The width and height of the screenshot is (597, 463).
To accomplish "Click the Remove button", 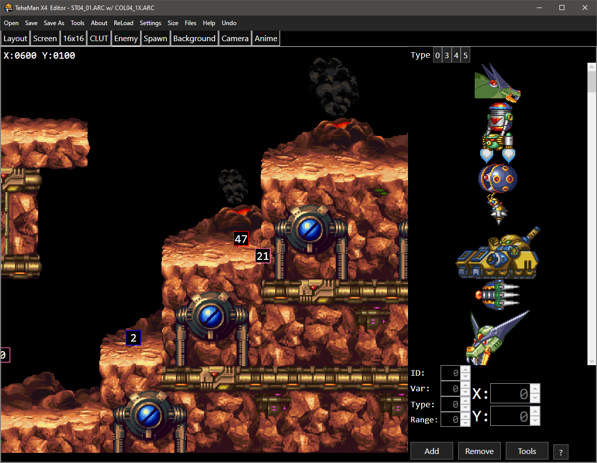I will 479,451.
